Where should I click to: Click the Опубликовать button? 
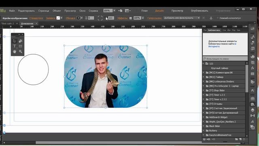[200, 11]
